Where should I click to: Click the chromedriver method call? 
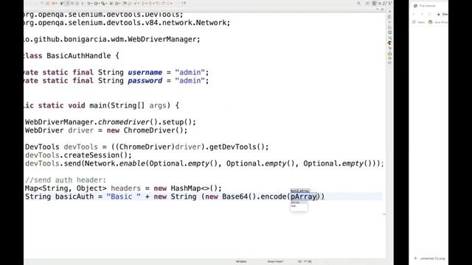[x=124, y=122]
